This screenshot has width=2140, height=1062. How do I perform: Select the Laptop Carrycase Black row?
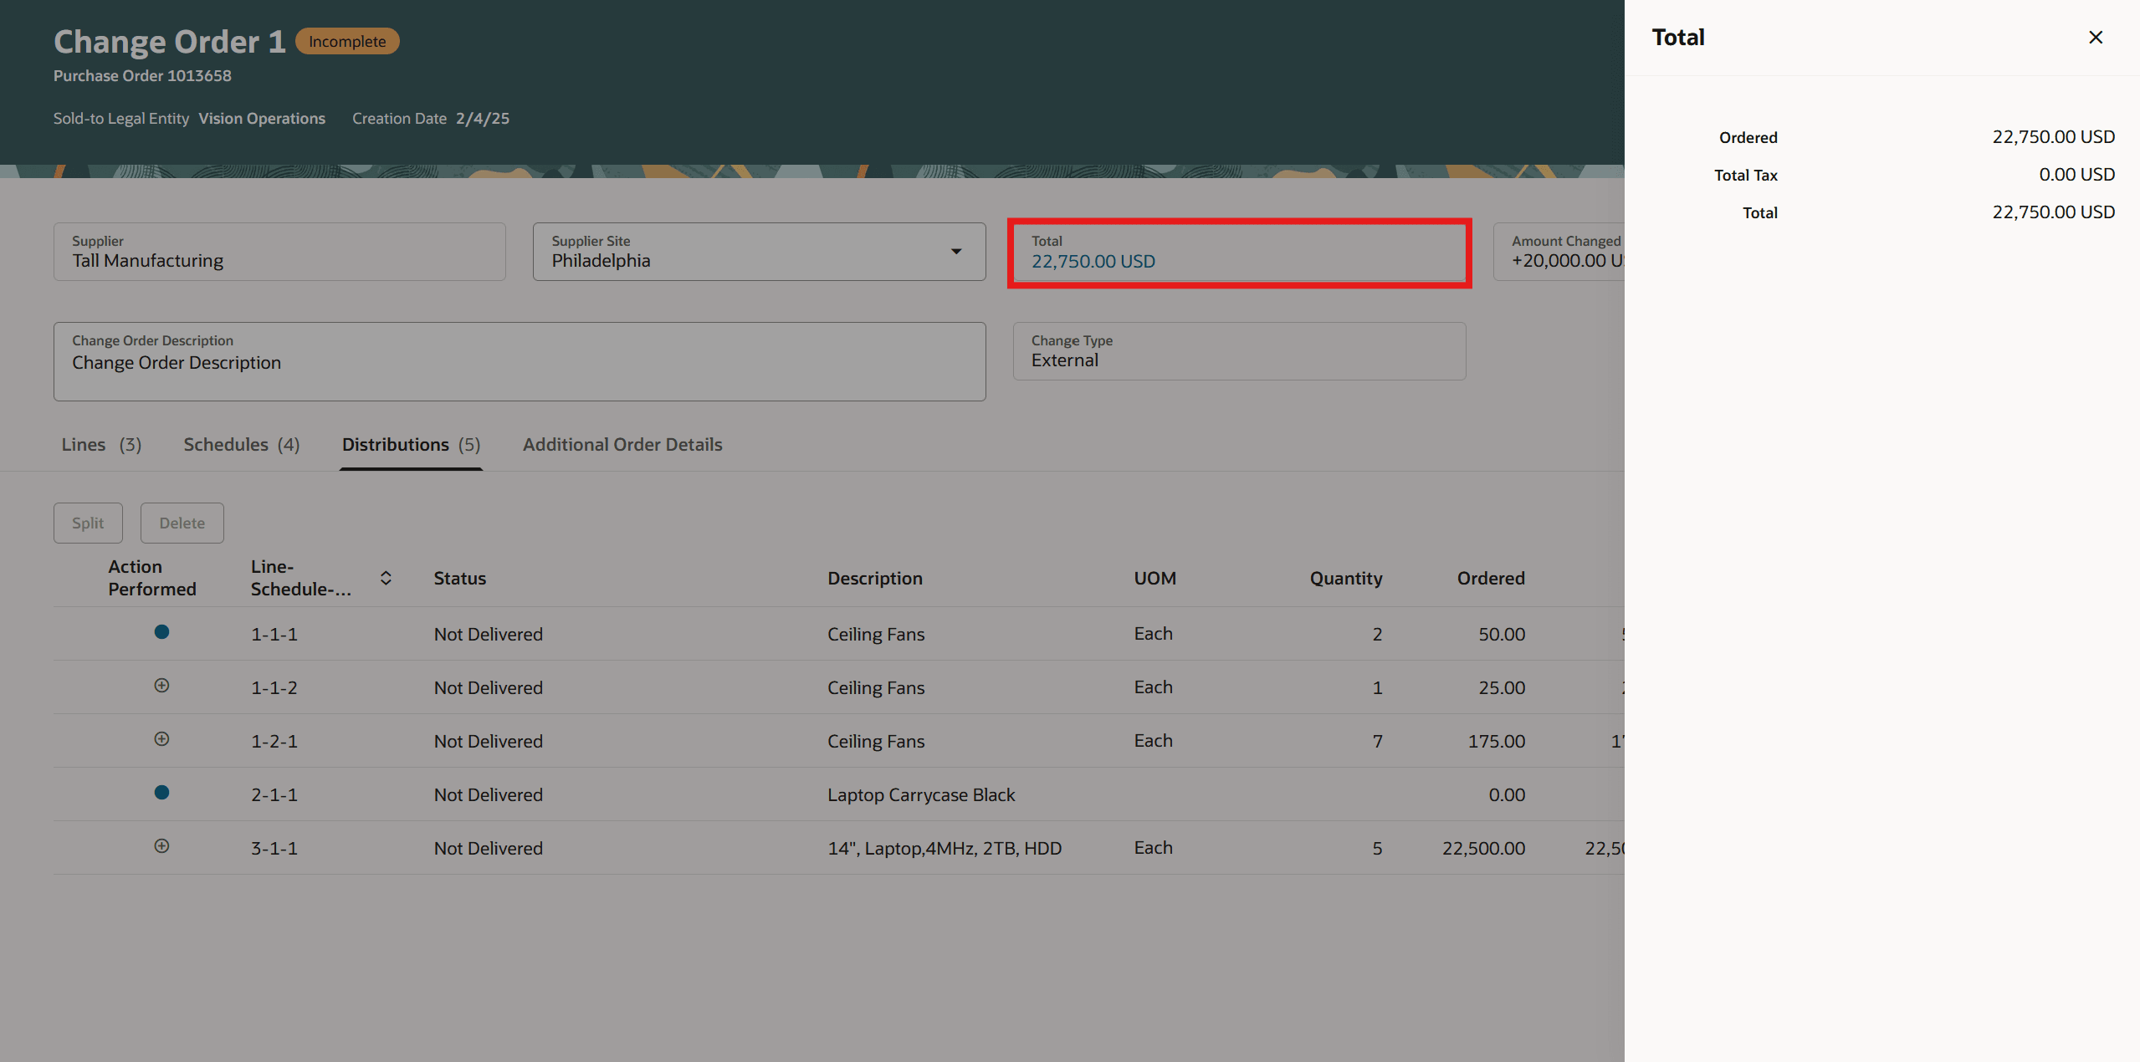click(x=920, y=794)
